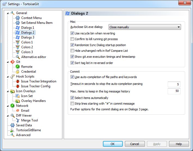Enable Confirm to kill running git process

(x=72, y=39)
